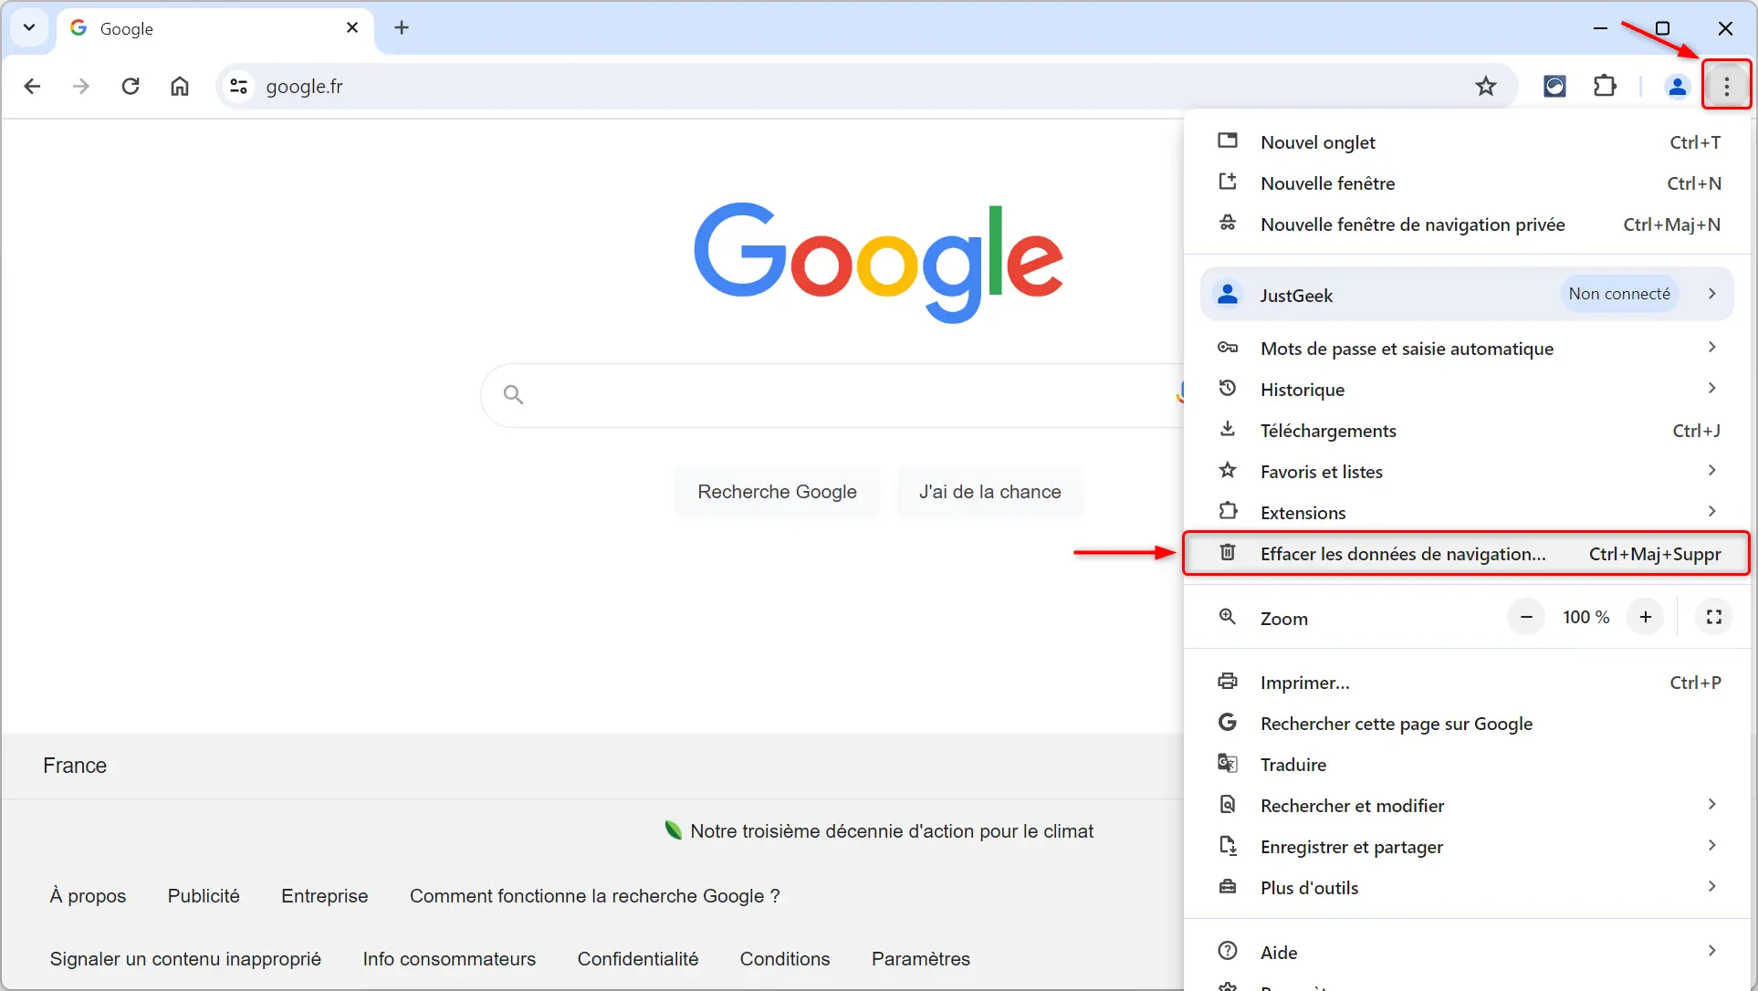
Task: Enter fullscreen mode via zoom row icon
Action: [1714, 618]
